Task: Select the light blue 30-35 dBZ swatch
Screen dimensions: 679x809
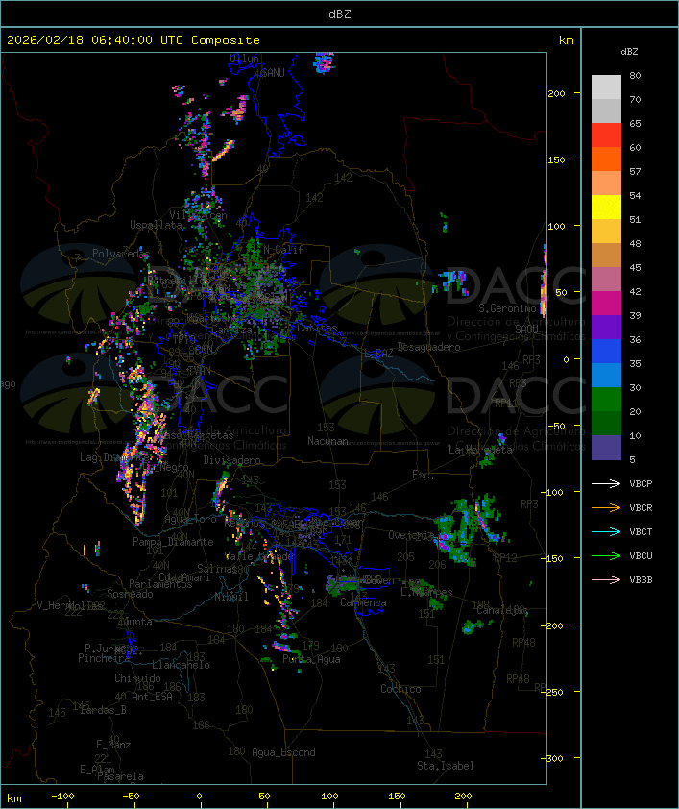Action: click(x=606, y=375)
